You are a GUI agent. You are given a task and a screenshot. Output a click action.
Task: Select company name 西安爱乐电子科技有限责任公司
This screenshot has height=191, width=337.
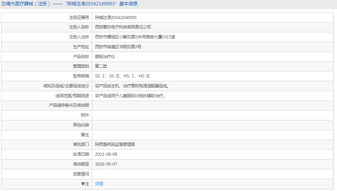[123, 27]
